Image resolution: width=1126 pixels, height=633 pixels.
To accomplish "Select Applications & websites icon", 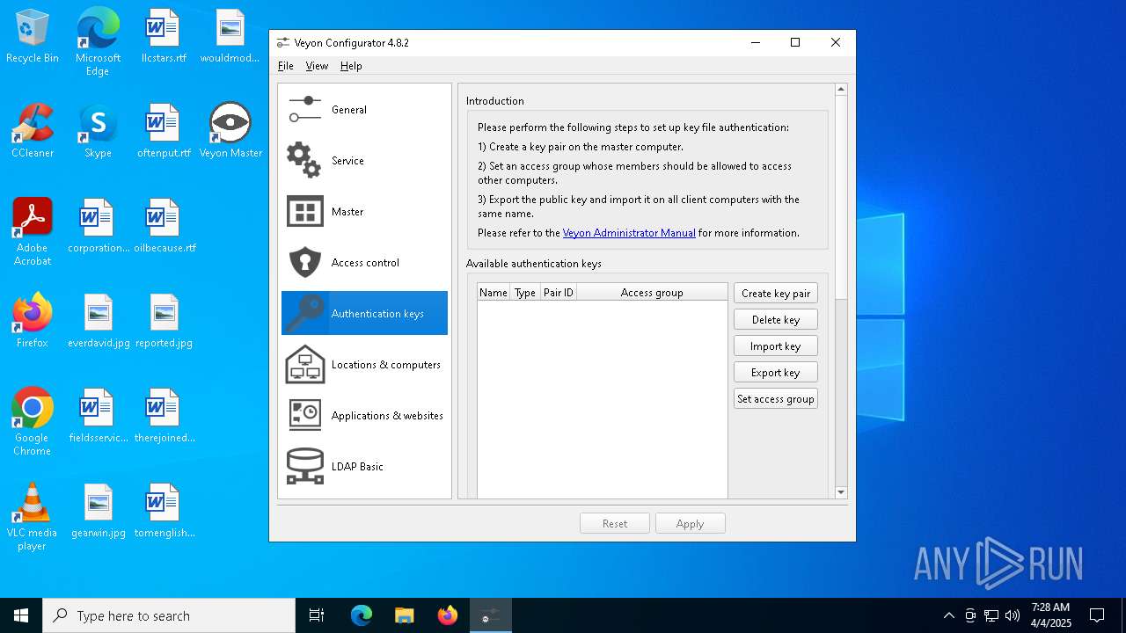I will point(305,416).
